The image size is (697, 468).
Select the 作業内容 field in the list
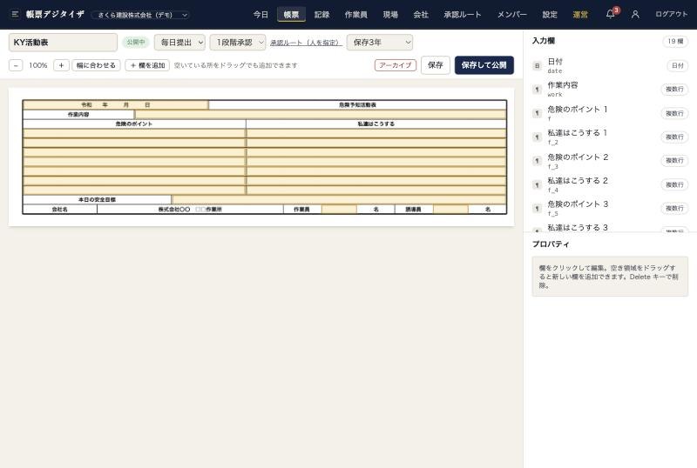tap(610, 90)
